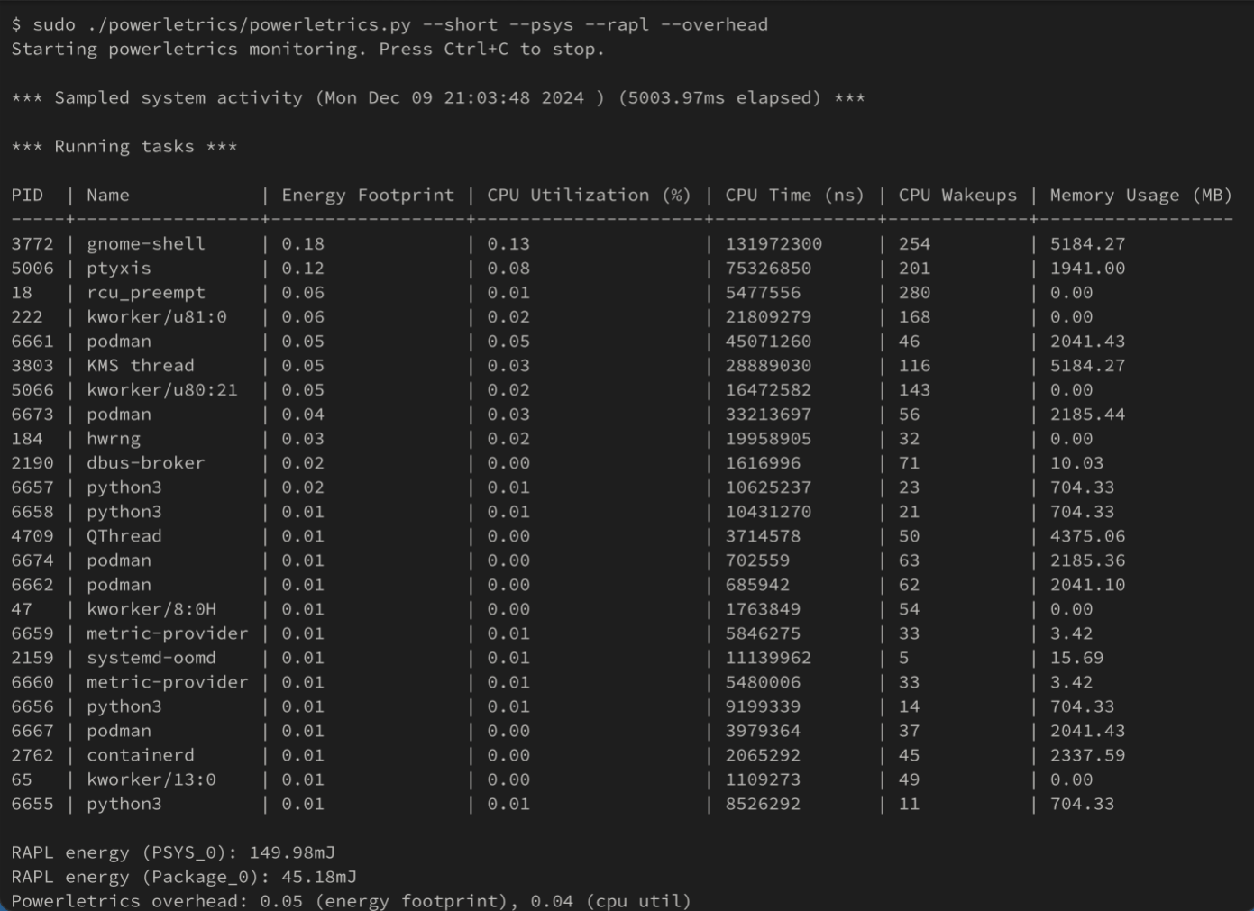Click PID 6659 for metric-provider
The image size is (1254, 911).
(32, 633)
